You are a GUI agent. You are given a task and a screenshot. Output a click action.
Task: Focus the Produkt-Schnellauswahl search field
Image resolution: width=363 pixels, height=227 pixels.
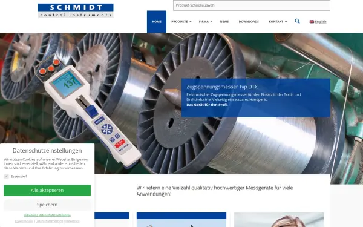point(252,5)
